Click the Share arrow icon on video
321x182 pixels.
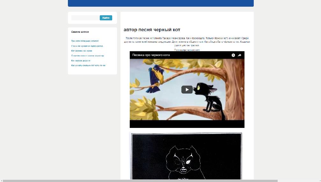tap(239, 55)
